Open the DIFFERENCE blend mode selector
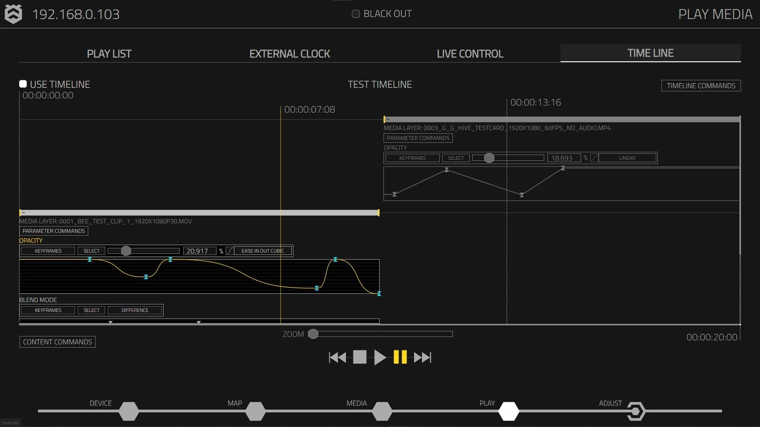Screen dimensions: 760x427 coord(135,310)
